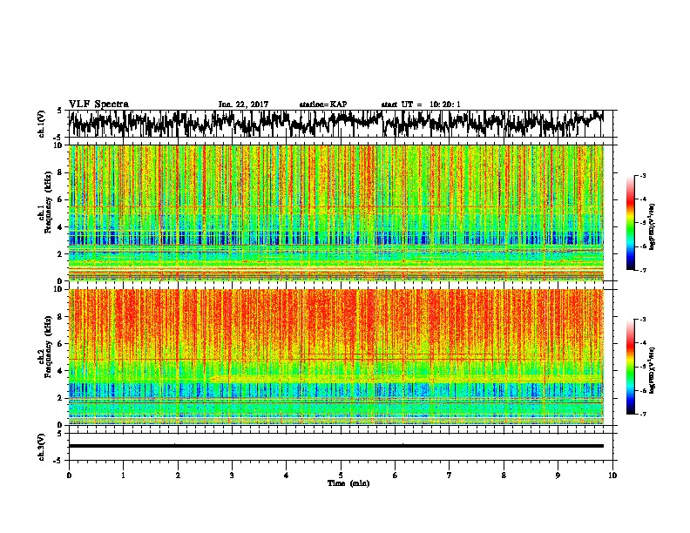Click the ch.1 voltage waveform trace

[336, 124]
